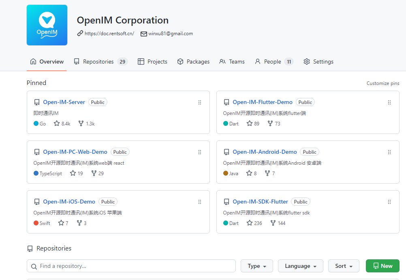Click the repo icon beside Open-IM-Server
The image size is (406, 280).
(x=37, y=102)
